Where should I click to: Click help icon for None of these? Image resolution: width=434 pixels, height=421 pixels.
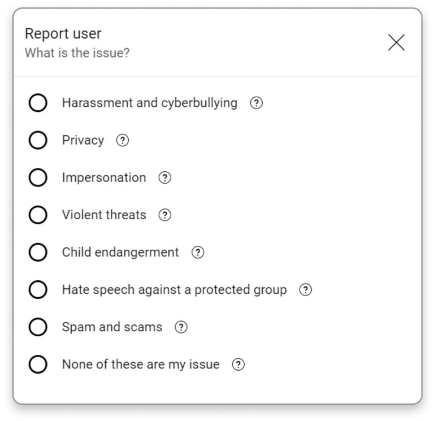coord(238,364)
